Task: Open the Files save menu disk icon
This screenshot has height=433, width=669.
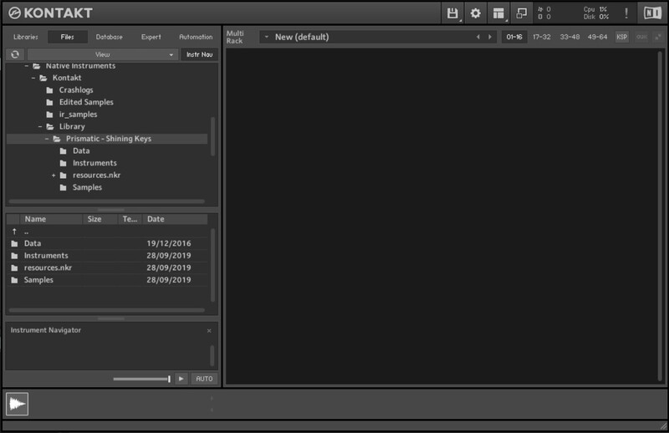Action: [x=452, y=13]
